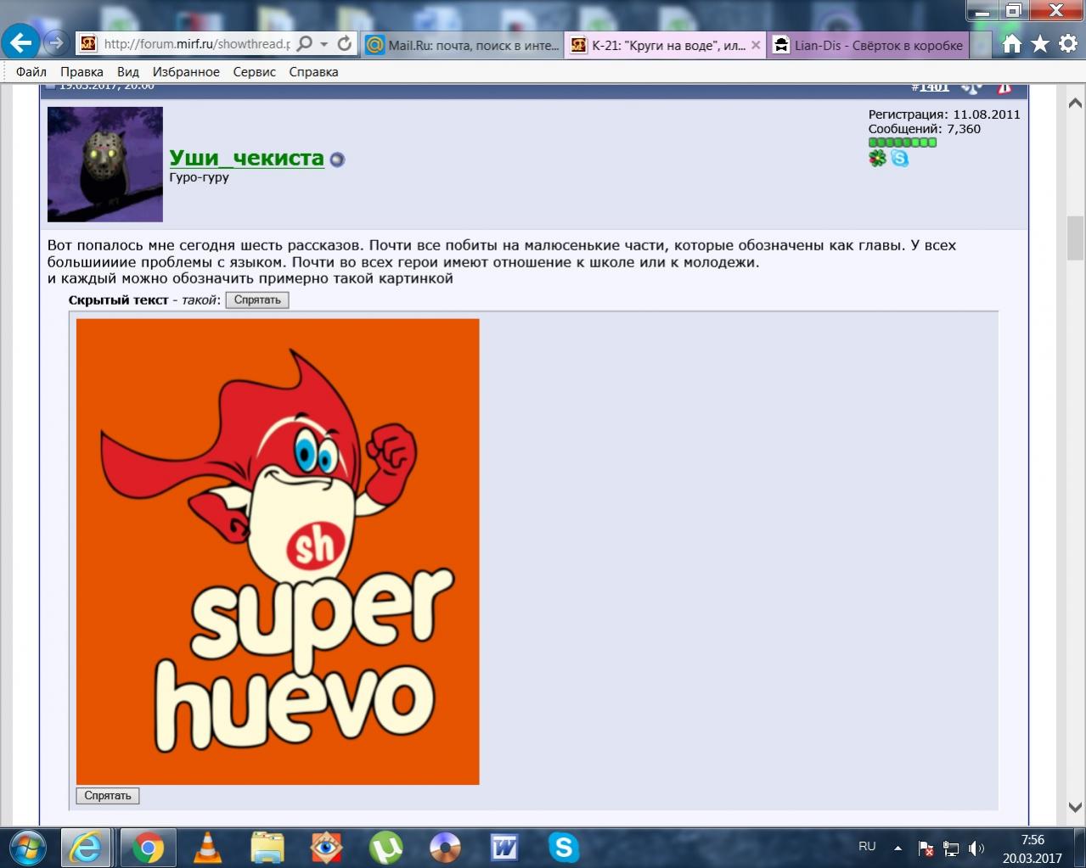
Task: Click the Skype icon in the post header
Action: [x=899, y=158]
